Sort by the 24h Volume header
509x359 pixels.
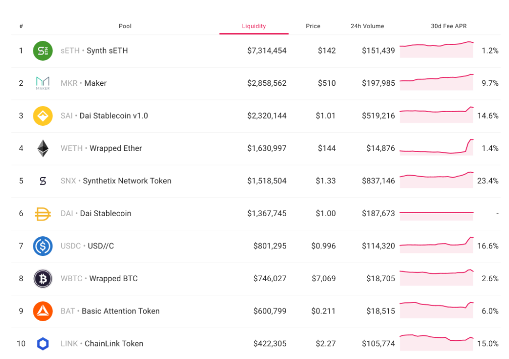[367, 26]
